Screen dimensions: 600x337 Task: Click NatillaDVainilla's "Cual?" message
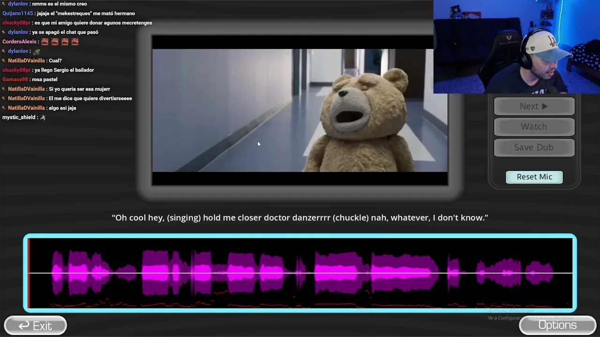[55, 61]
